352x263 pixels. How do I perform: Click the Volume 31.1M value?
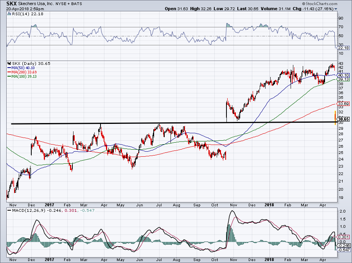pyautogui.click(x=276, y=9)
